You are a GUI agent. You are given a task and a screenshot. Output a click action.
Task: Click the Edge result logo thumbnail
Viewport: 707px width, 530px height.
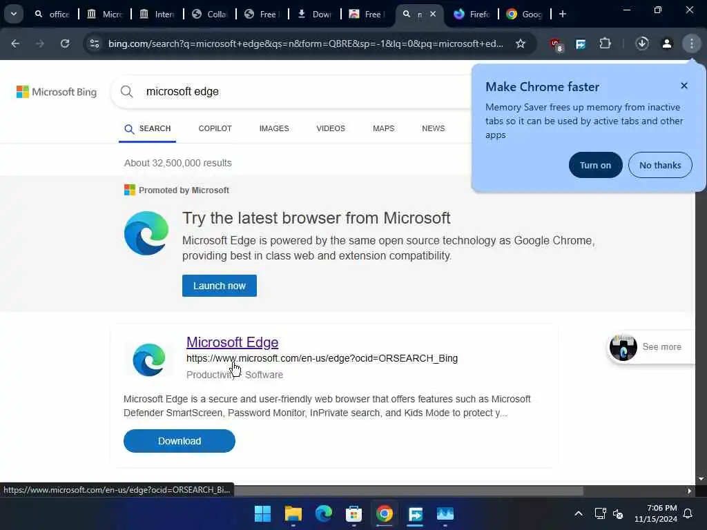149,360
